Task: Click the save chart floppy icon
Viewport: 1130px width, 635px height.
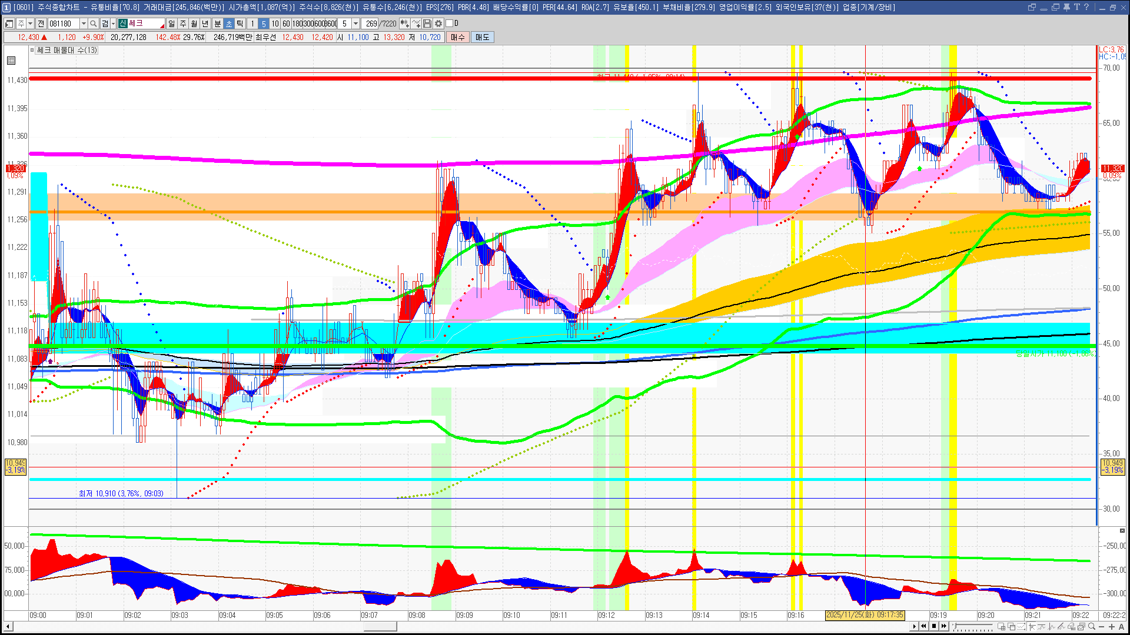Action: pyautogui.click(x=427, y=24)
